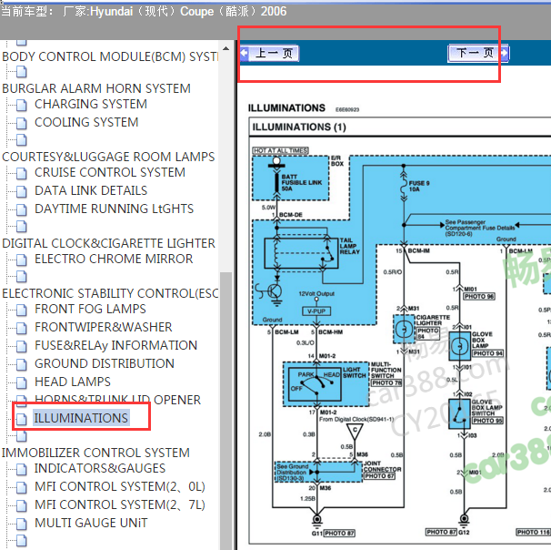Image resolution: width=551 pixels, height=550 pixels.
Task: Select INDICATORS&GAUGES entry
Action: (100, 468)
